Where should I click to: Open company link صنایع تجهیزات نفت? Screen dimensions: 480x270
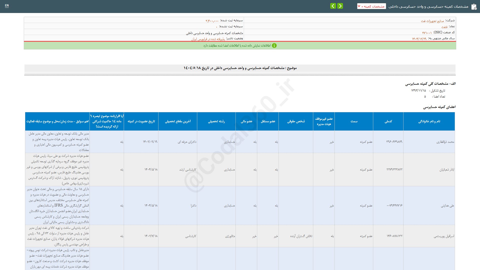pos(432,21)
